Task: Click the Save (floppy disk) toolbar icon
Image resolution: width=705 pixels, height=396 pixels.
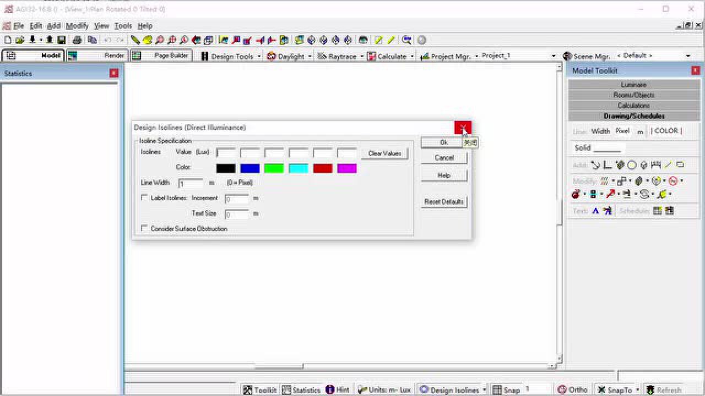Action: [x=62, y=40]
